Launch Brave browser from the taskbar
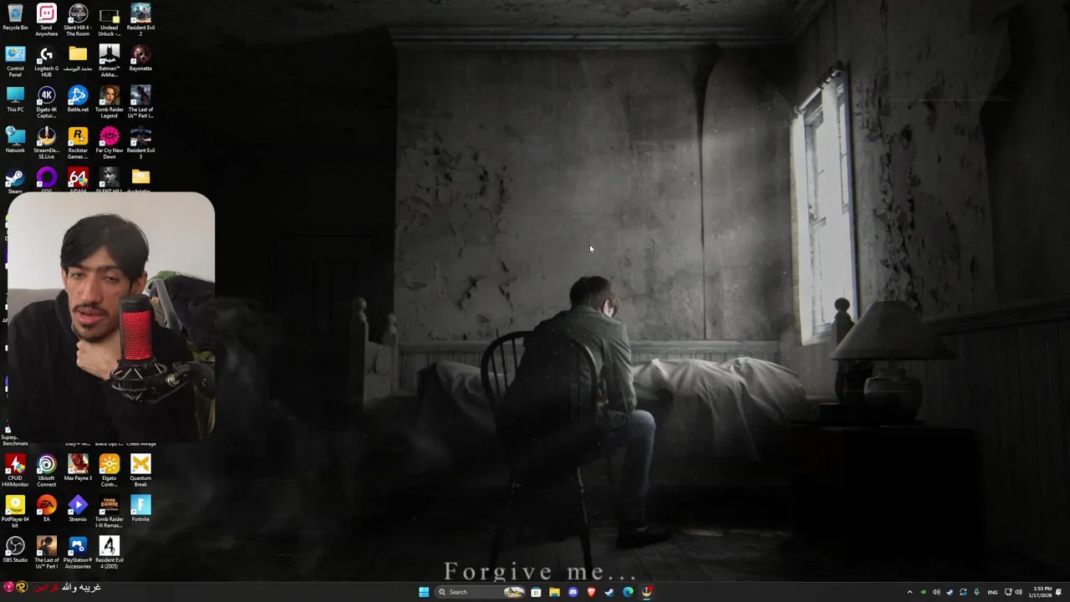 (x=591, y=592)
